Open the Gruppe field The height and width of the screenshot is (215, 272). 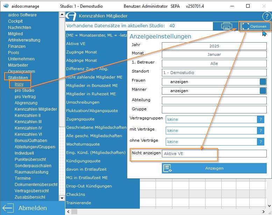[214, 110]
